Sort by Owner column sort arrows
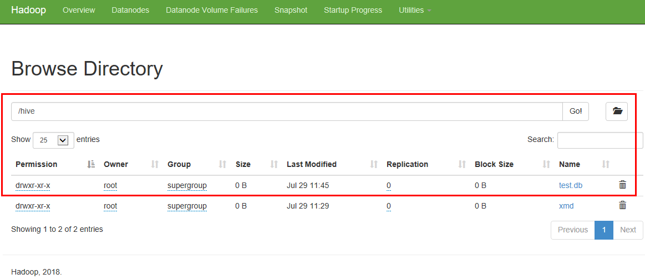 (x=155, y=164)
